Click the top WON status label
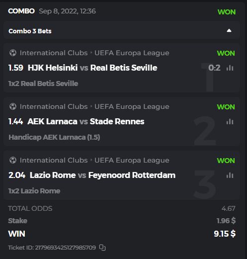 pos(227,12)
